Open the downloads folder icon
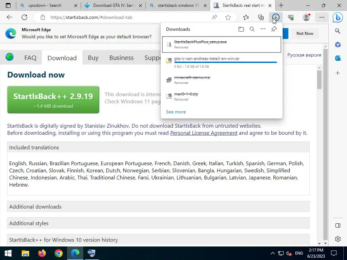This screenshot has width=347, height=260. (241, 29)
